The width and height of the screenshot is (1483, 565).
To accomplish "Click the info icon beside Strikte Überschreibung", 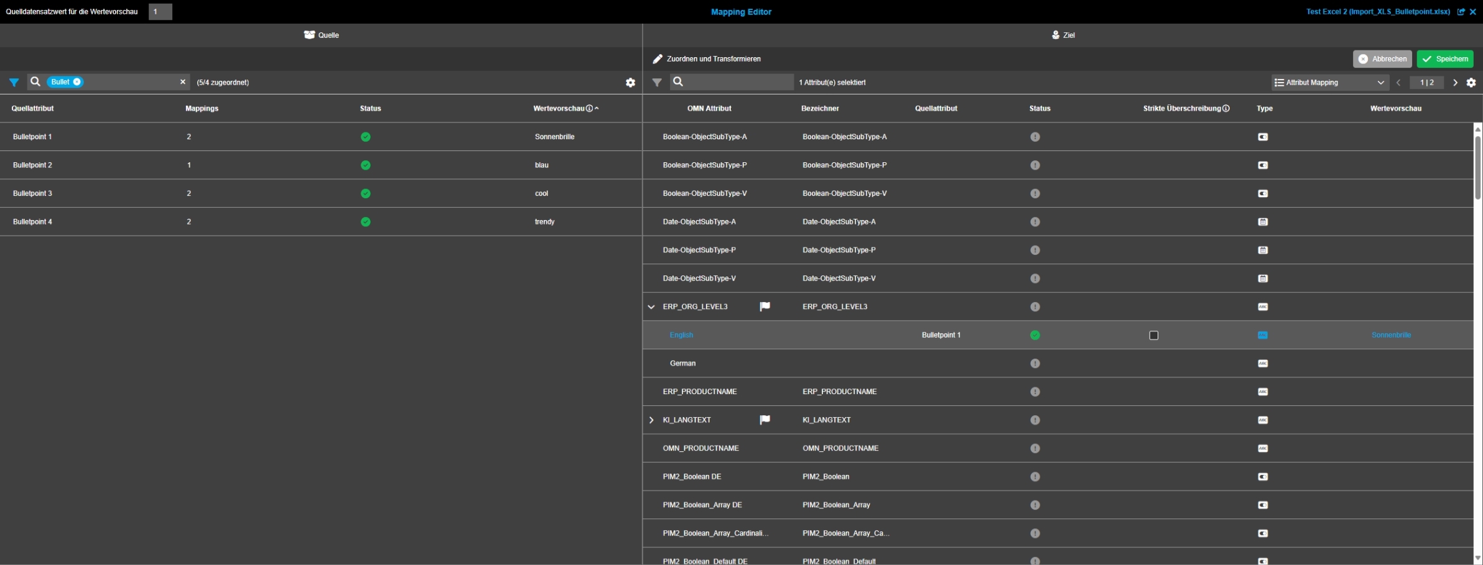I will click(x=1226, y=109).
